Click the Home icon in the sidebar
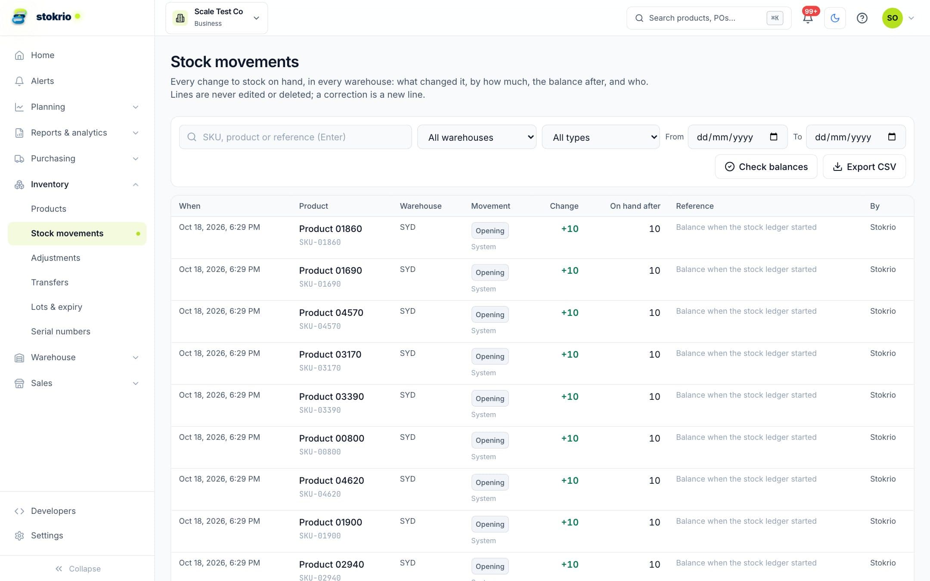The width and height of the screenshot is (930, 581). click(19, 55)
